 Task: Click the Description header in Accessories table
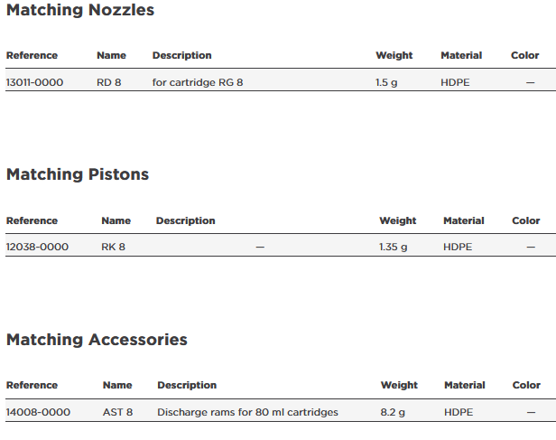pos(187,385)
